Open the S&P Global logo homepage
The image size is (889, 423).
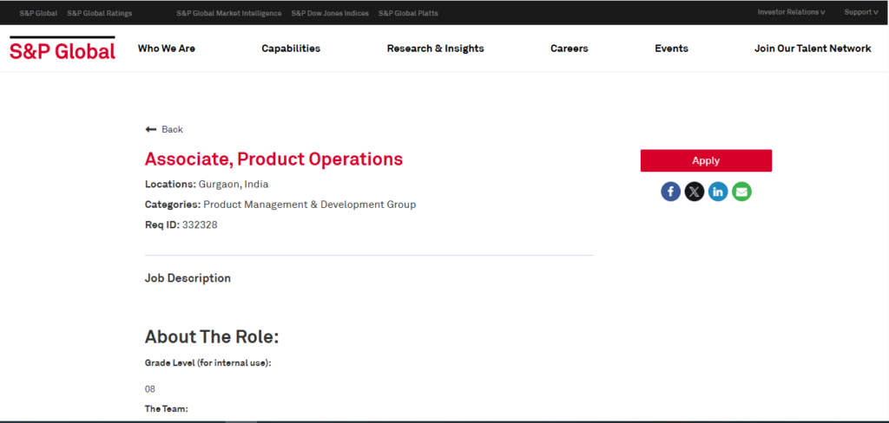pyautogui.click(x=63, y=49)
